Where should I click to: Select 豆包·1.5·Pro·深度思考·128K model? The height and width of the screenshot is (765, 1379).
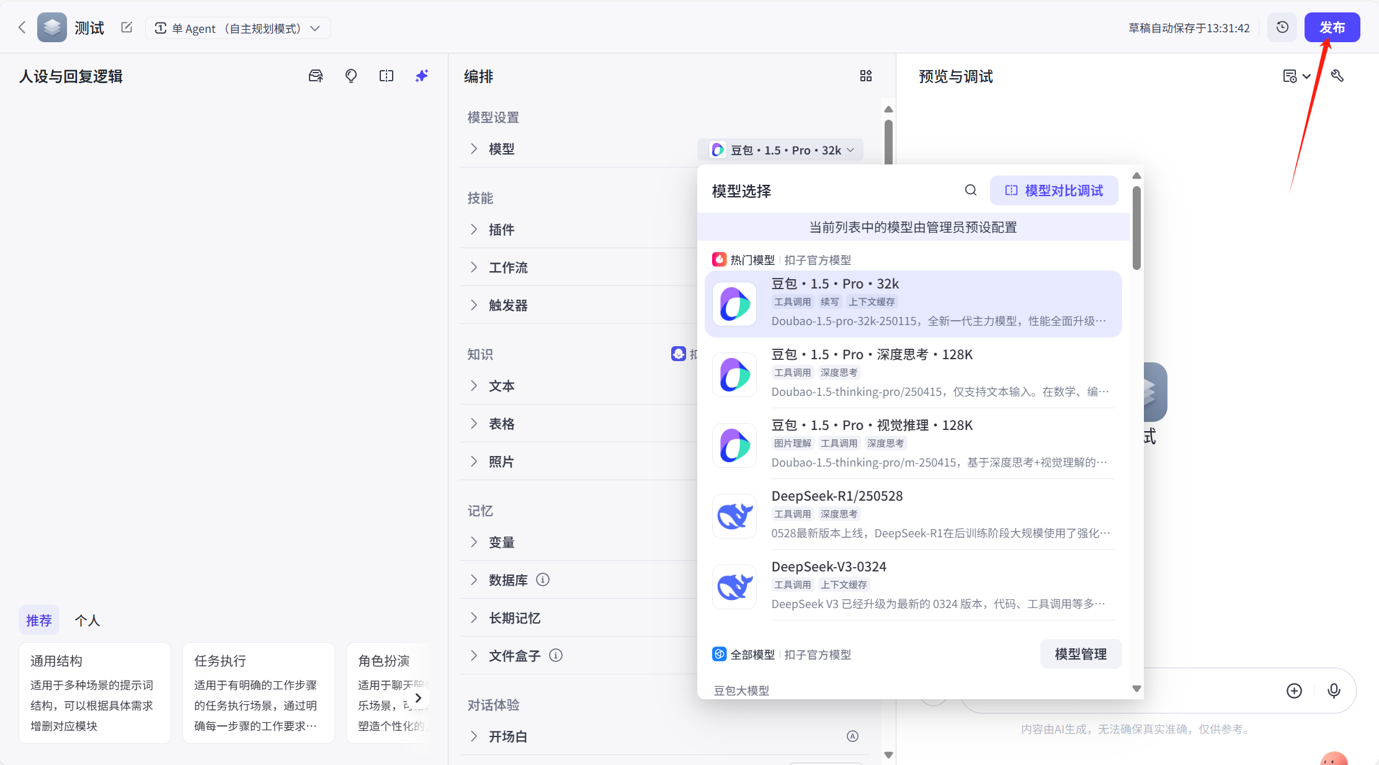[x=913, y=374]
